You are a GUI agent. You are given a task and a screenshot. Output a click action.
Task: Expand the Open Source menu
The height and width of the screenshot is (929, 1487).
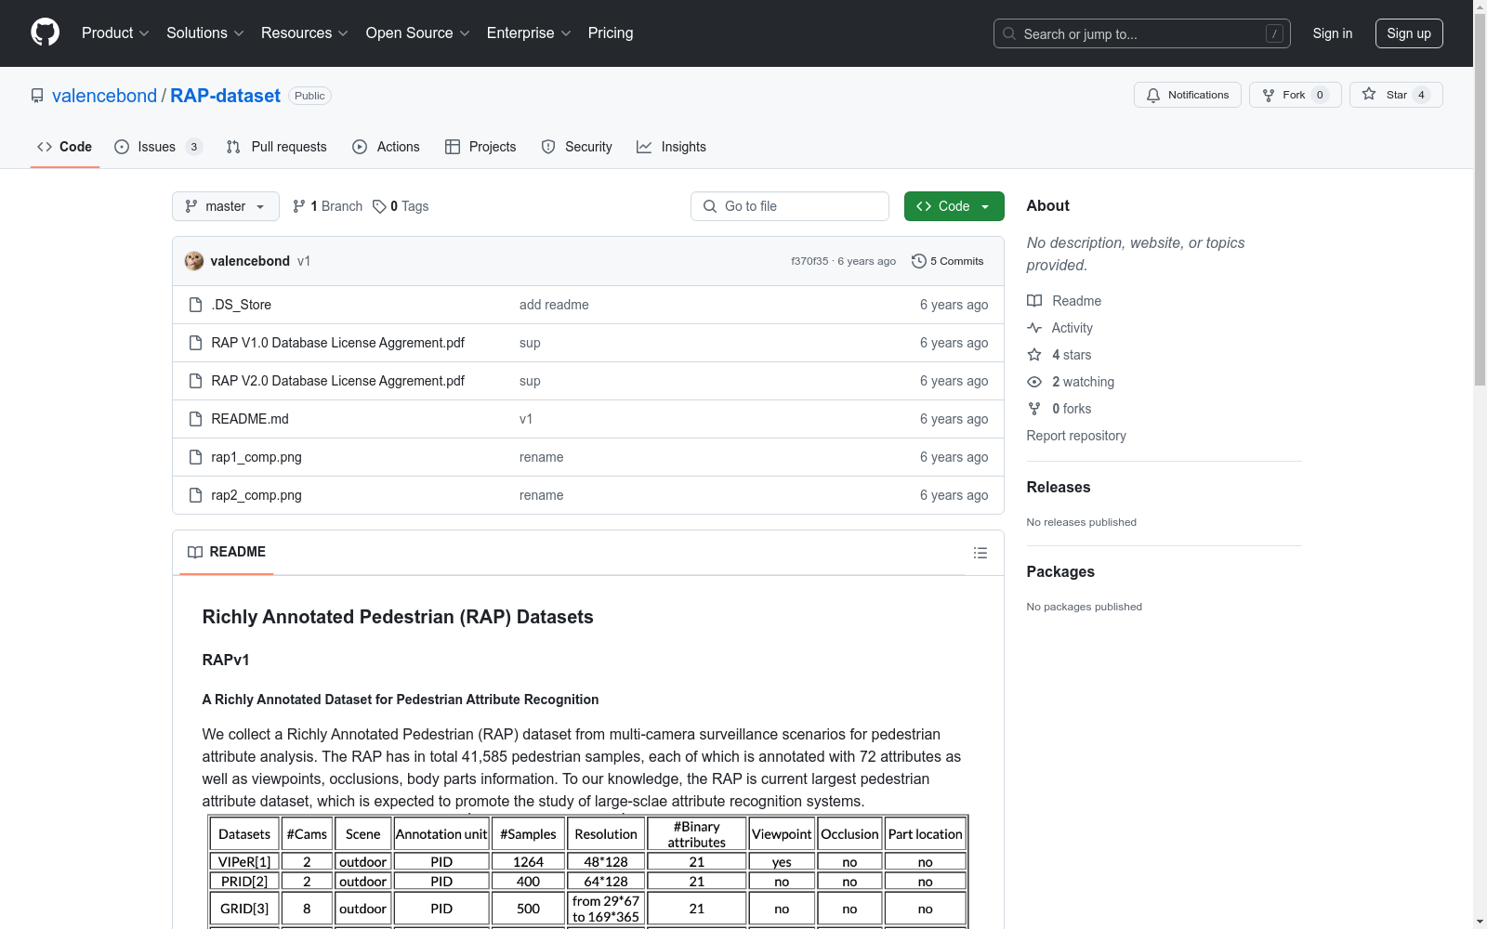[418, 33]
